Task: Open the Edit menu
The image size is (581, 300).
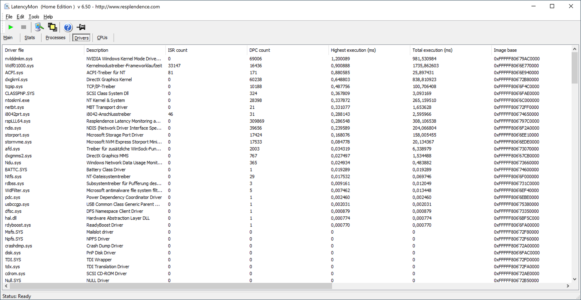Action: [20, 17]
